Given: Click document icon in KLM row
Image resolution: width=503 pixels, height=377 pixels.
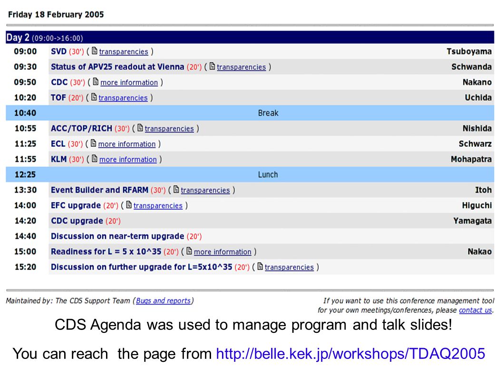Looking at the screenshot, I should tap(94, 159).
